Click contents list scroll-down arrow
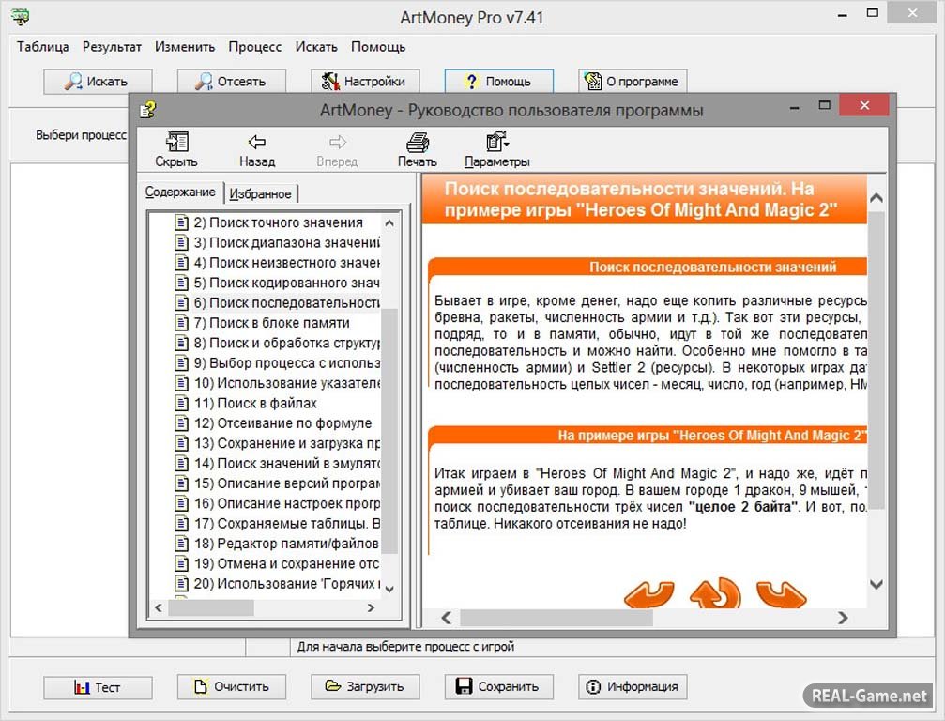 click(x=390, y=588)
